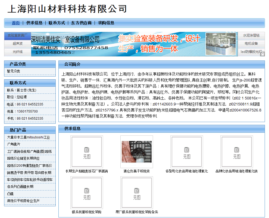Open the 各系列凸面镜长期 product link
269x218 pixels.
click(x=20, y=187)
